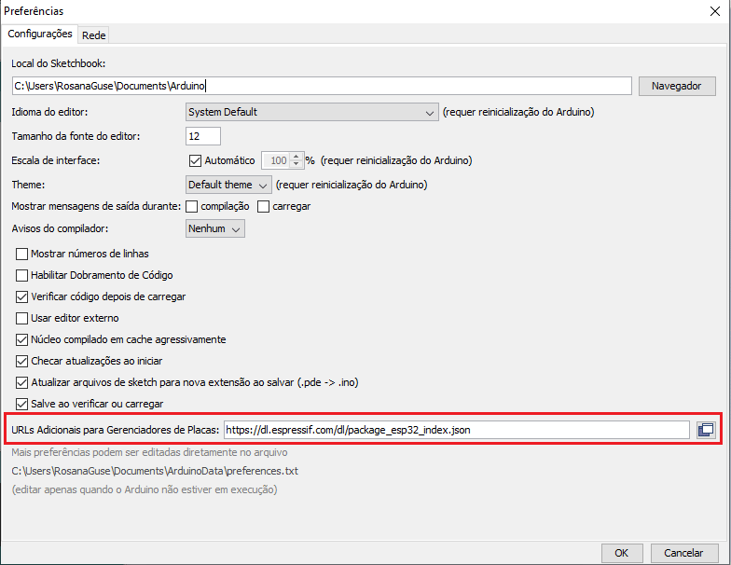This screenshot has width=731, height=565.
Task: Click the additional board manager URLs field
Action: click(x=457, y=430)
